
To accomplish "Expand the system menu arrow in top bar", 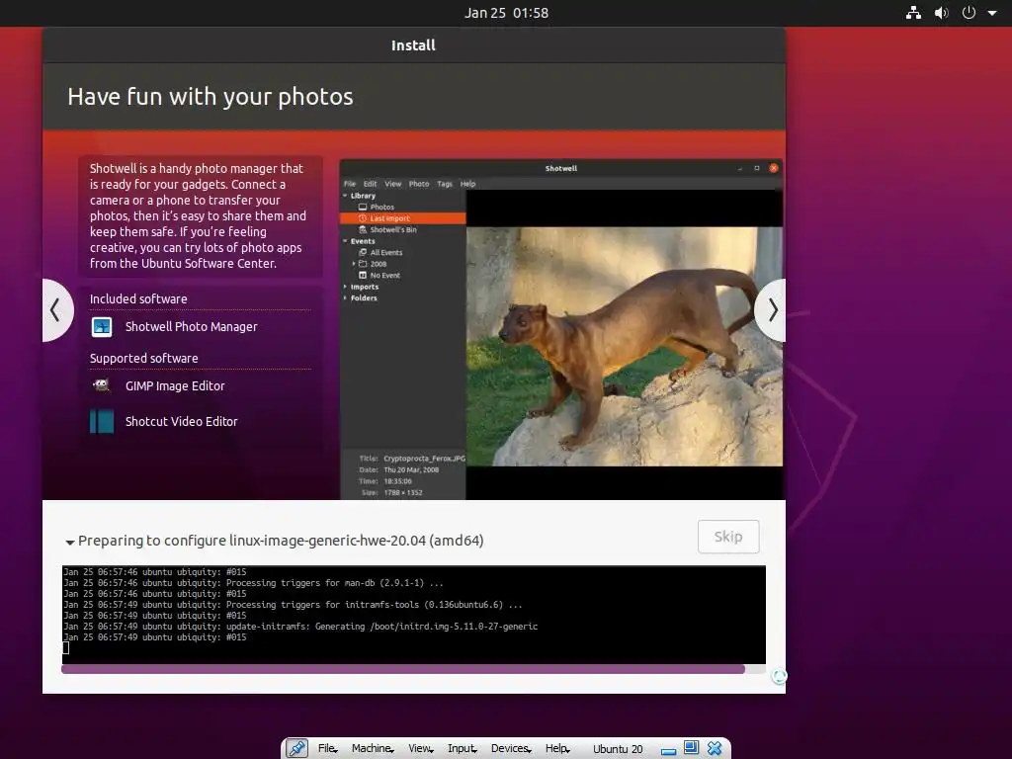I will tap(992, 13).
